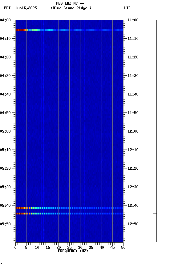Viewport: 170px width, 267px height.
Task: Click the 05:50 PDT time label
Action: (x=5, y=224)
